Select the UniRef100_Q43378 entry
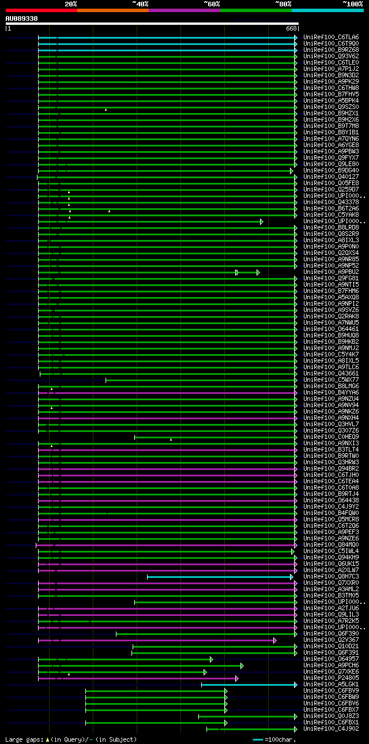This screenshot has height=744, width=369. coord(331,202)
